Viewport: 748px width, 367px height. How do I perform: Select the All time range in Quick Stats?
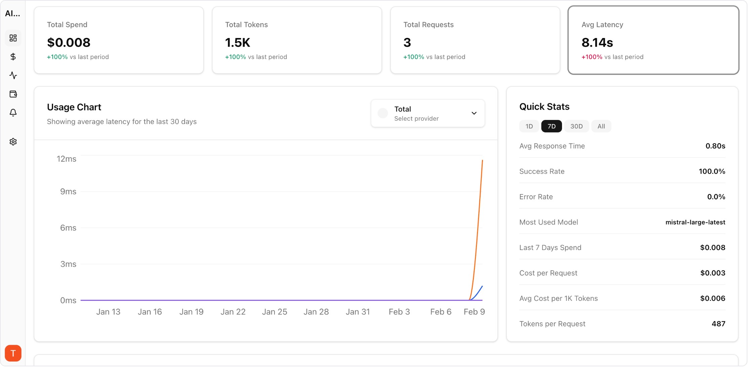601,126
